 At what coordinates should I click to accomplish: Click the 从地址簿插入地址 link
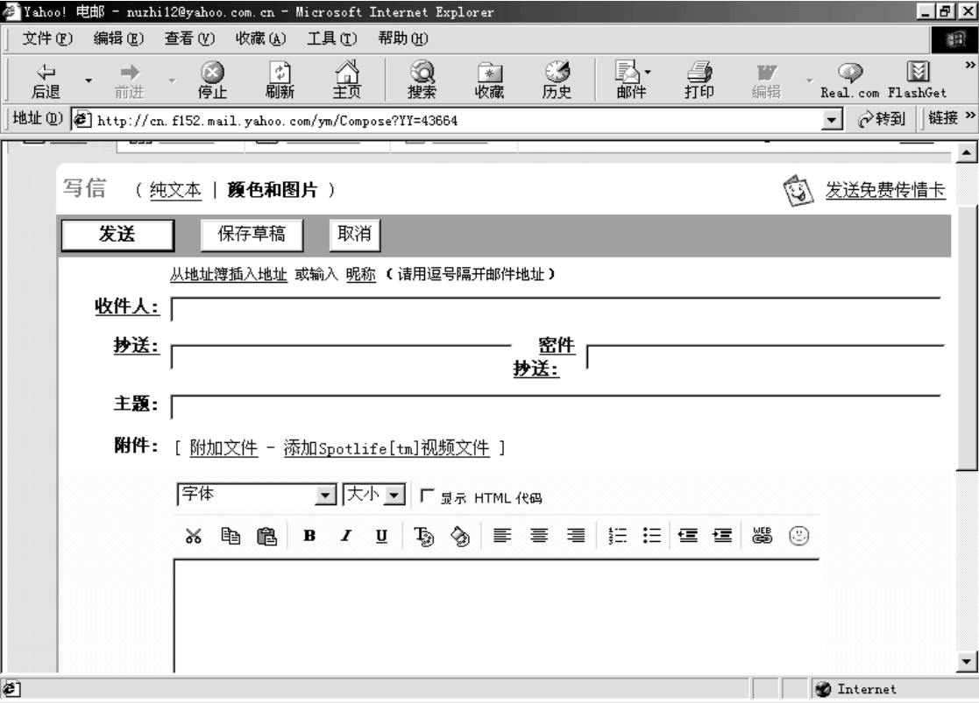(x=229, y=274)
